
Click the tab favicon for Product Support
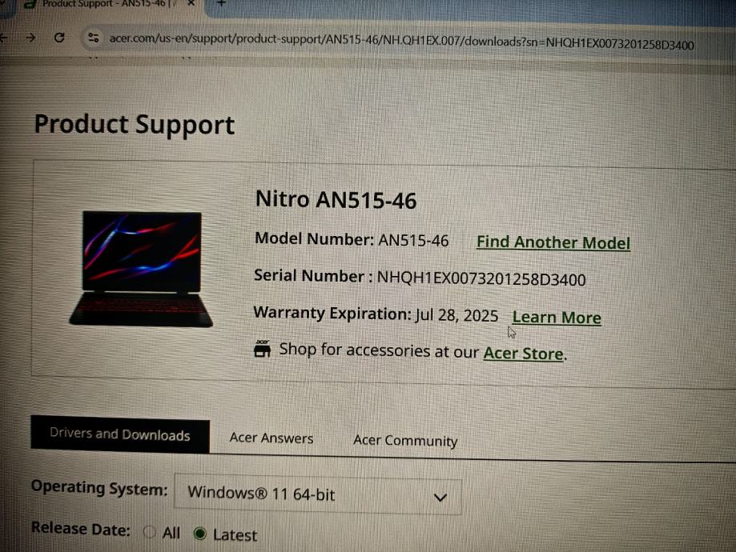(30, 4)
